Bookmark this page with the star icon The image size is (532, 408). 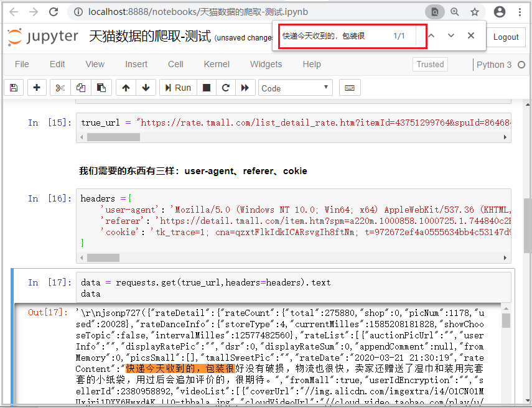pos(475,12)
